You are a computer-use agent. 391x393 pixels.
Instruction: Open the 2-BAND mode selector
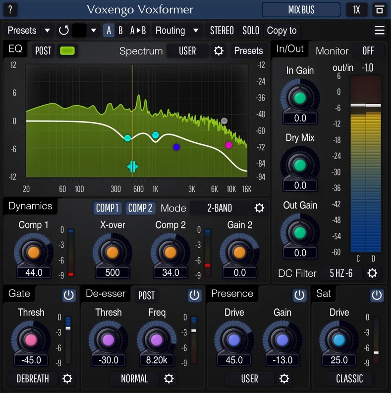(x=220, y=208)
